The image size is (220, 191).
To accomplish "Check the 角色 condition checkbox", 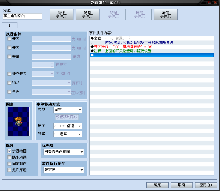I will [9, 92].
